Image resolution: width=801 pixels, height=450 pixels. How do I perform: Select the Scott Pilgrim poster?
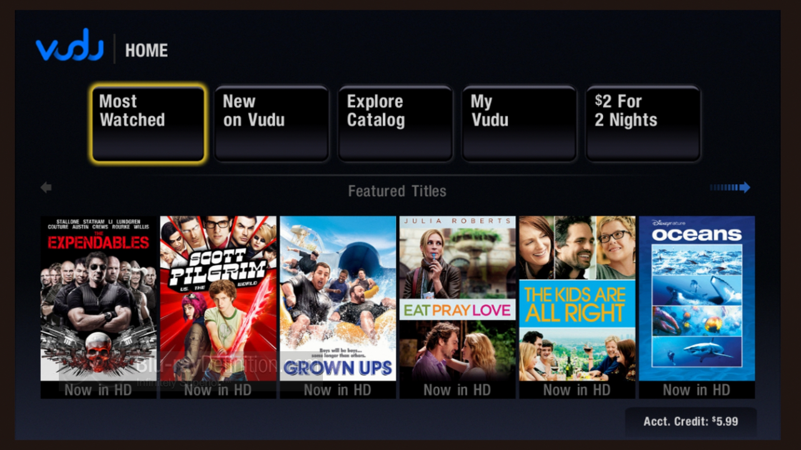(x=218, y=298)
